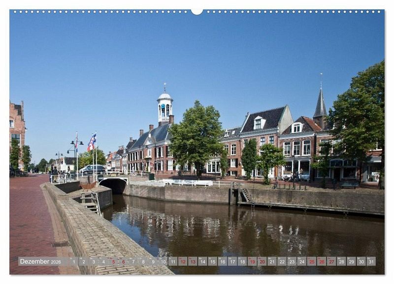Click day 19 in the calendar strip
394x284 pixels.
click(x=252, y=261)
